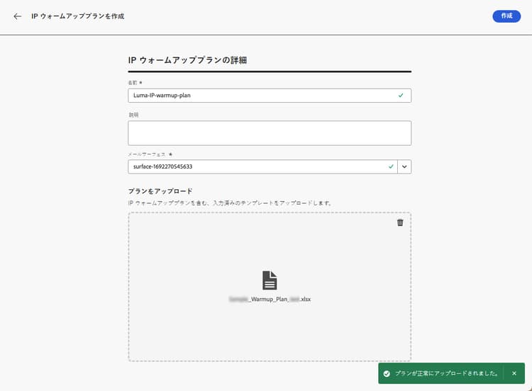Click the green validation checkmark in name field

pyautogui.click(x=401, y=96)
